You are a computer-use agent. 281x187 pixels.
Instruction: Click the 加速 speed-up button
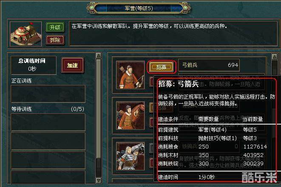coord(72,65)
